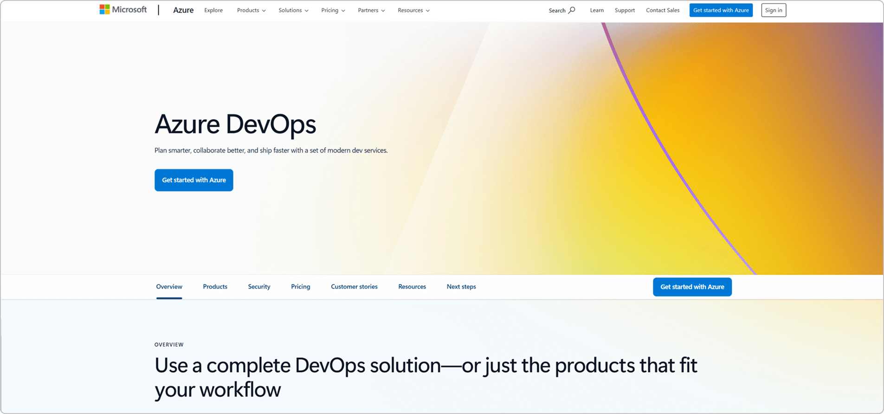Click Contact Sales in the header

(663, 10)
